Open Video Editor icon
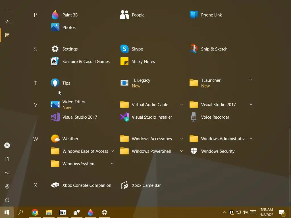This screenshot has height=218, width=291. tap(55, 104)
